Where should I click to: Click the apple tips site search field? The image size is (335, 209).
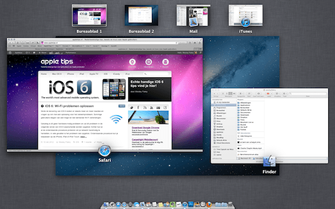[156, 74]
